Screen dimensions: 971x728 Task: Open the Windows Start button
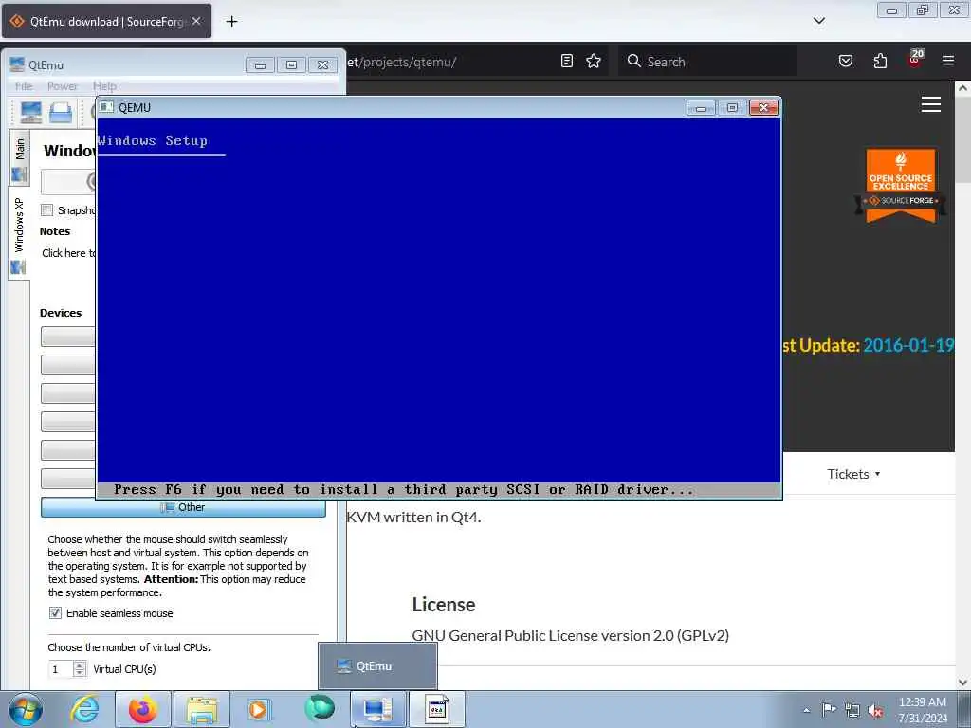26,709
